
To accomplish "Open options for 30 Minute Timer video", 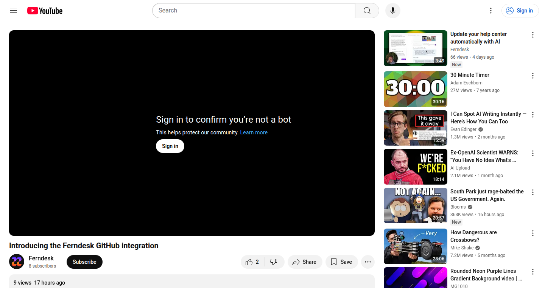I will click(533, 76).
